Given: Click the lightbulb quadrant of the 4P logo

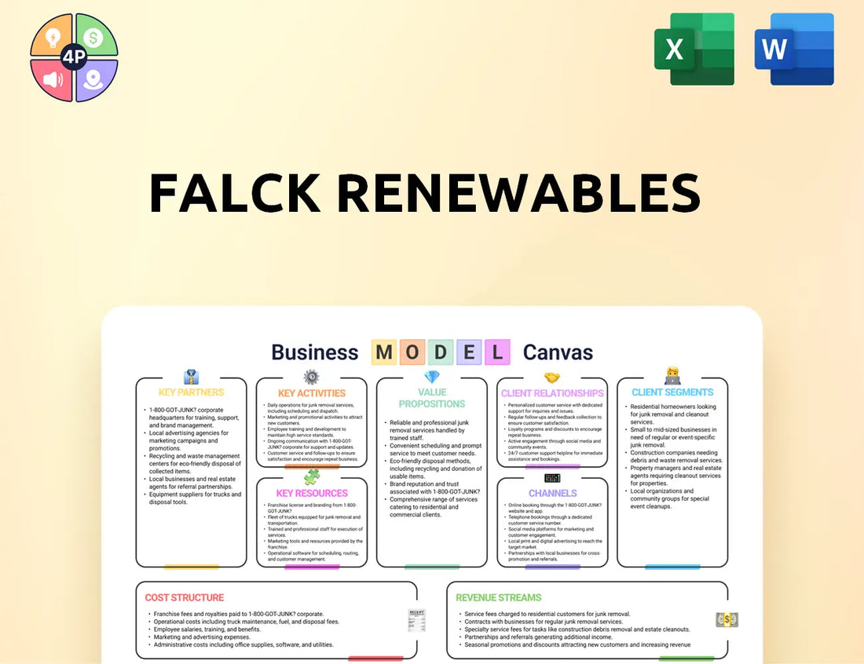Looking at the screenshot, I should pos(53,36).
